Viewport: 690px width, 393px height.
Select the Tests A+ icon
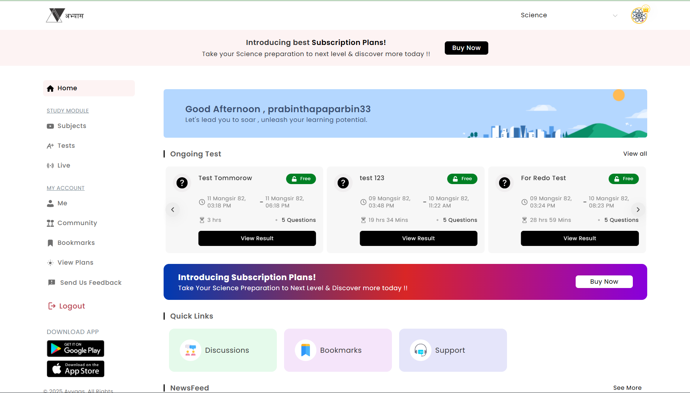point(50,146)
